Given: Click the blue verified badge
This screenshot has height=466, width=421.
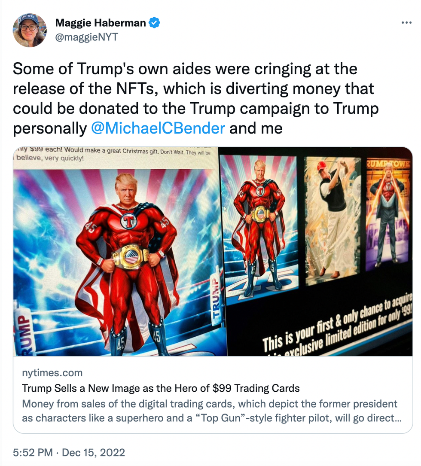Looking at the screenshot, I should click(154, 23).
